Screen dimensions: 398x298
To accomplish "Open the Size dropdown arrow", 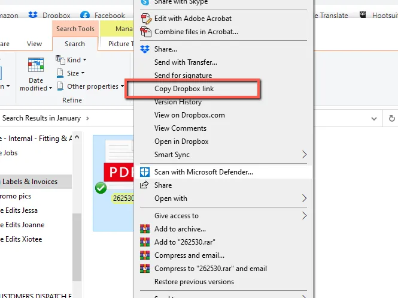I will [83, 73].
